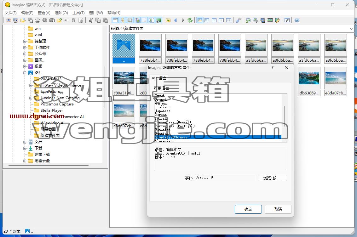The image size is (357, 237).
Task: Select the c80a3196... thumbnail
Action: pyautogui.click(x=124, y=82)
